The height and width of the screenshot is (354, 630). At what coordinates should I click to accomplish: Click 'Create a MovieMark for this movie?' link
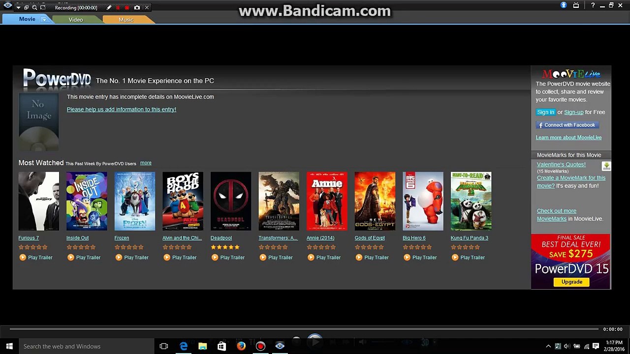[571, 182]
